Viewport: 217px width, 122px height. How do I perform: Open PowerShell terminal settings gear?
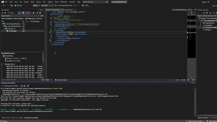(x=28, y=86)
